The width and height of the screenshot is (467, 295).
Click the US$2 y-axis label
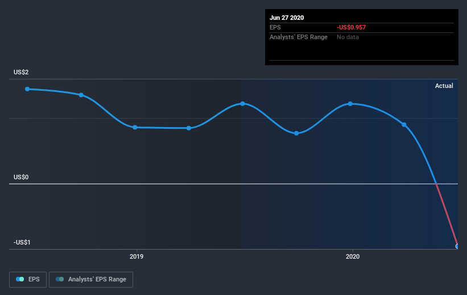point(21,72)
